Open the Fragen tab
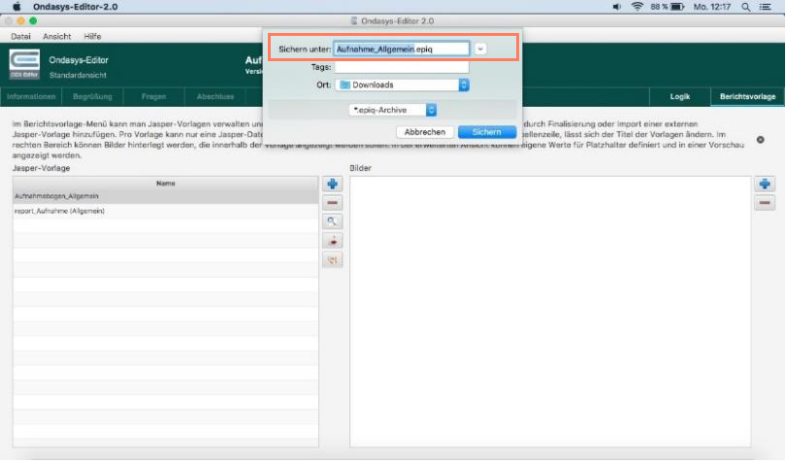786x462 pixels. tap(153, 96)
